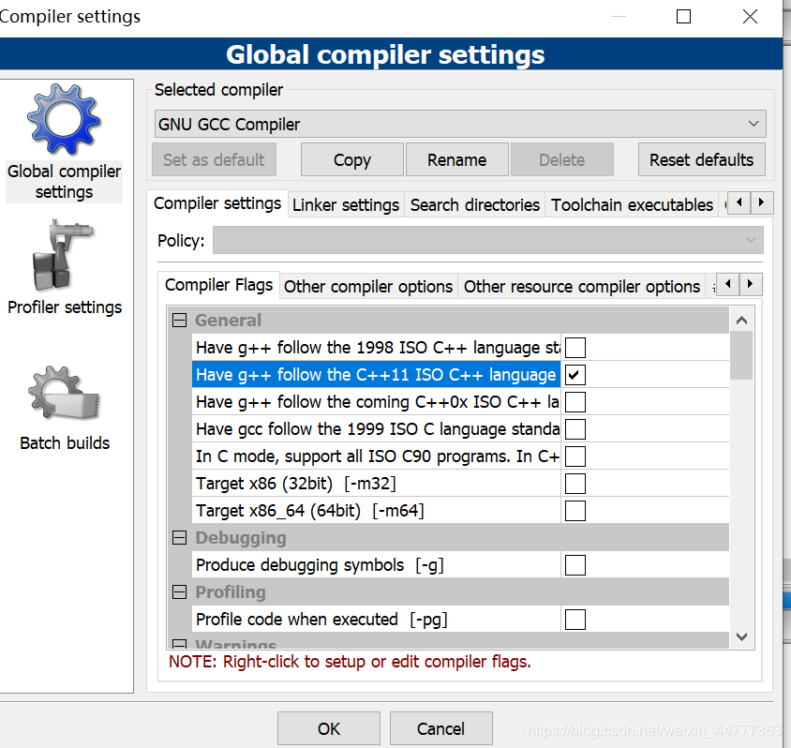Click Reset defaults button
Screen dimensions: 791x748
701,160
